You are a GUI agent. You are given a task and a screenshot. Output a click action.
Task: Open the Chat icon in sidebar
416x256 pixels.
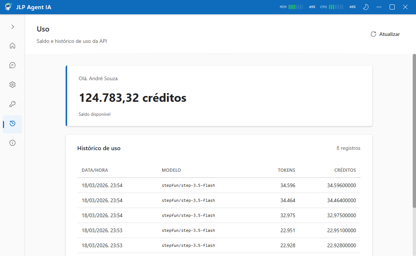pos(12,65)
